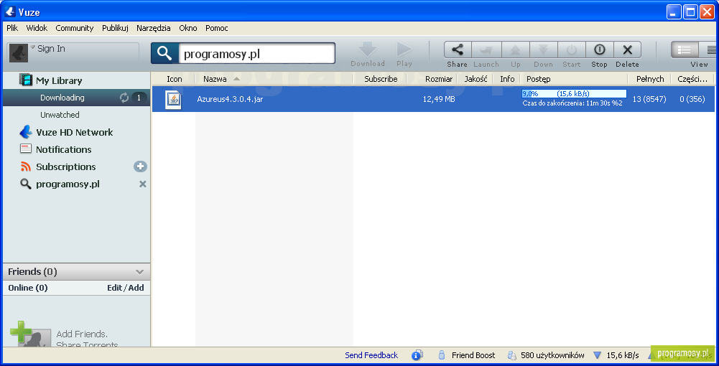Open My Library in sidebar

click(x=59, y=80)
